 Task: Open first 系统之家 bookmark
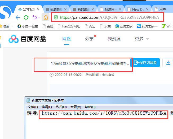pos(124,26)
